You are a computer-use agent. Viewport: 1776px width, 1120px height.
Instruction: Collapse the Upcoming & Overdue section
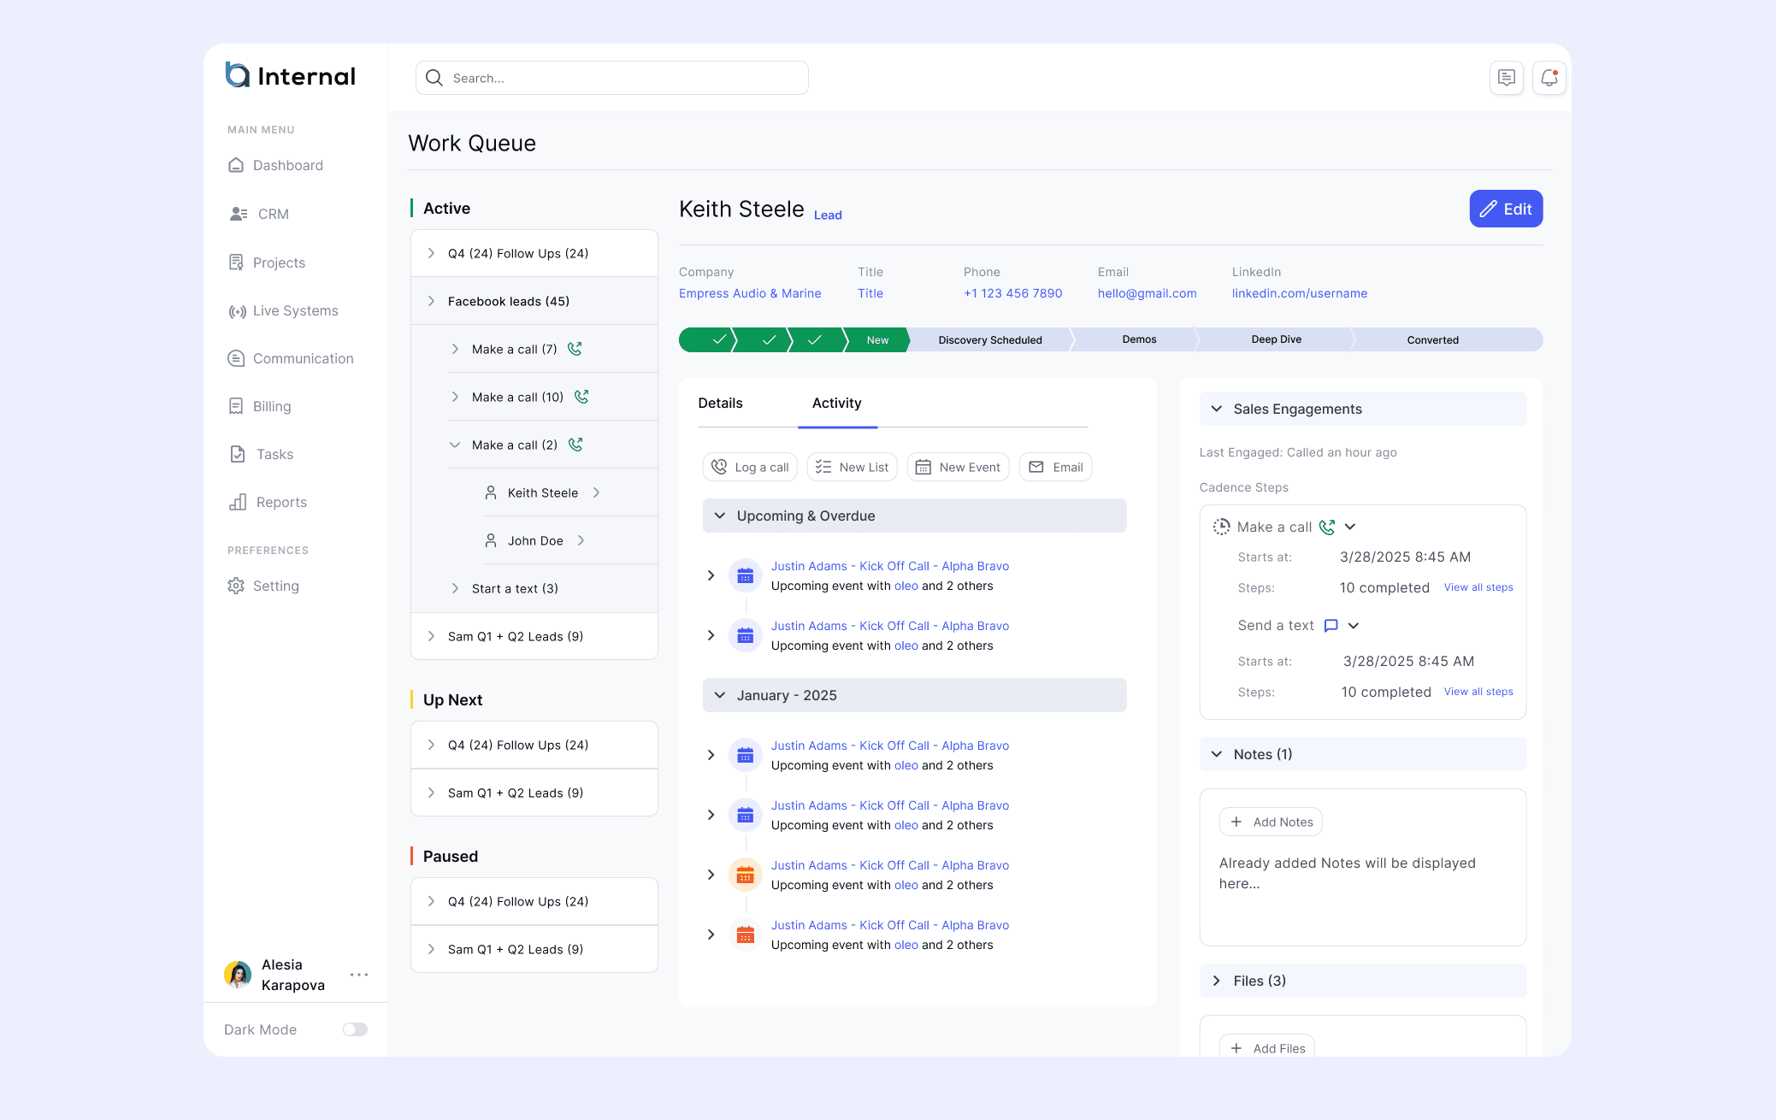720,516
